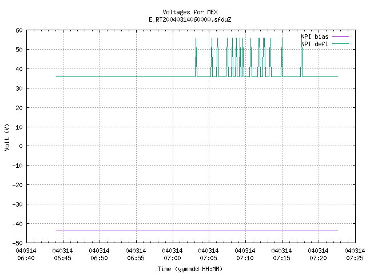
Task: Click the "Volt (V)" y-axis label
Action: (7, 138)
